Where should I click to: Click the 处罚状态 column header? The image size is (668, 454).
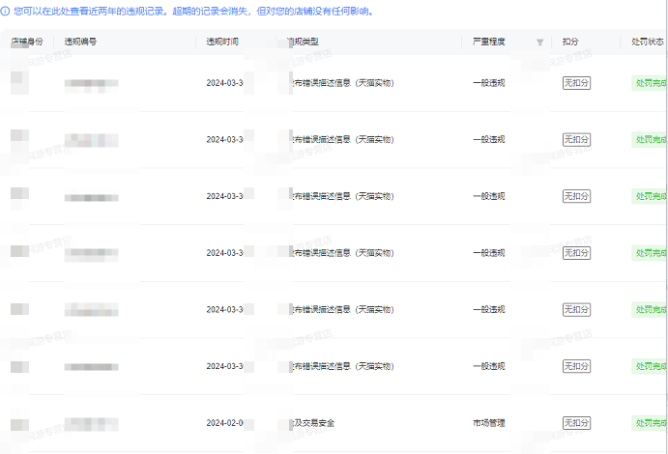pyautogui.click(x=648, y=43)
